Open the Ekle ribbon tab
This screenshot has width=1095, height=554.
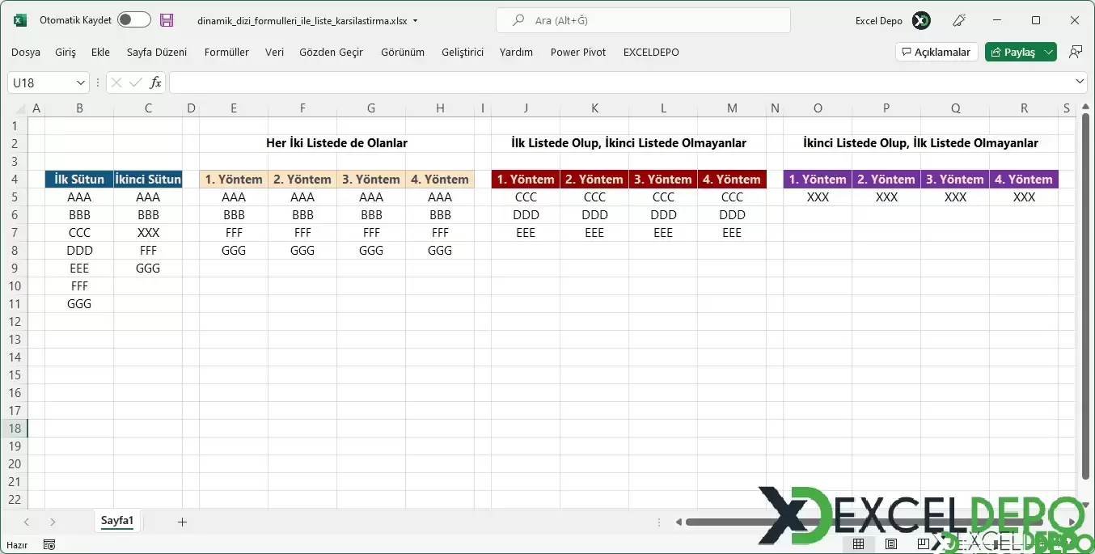tap(100, 52)
